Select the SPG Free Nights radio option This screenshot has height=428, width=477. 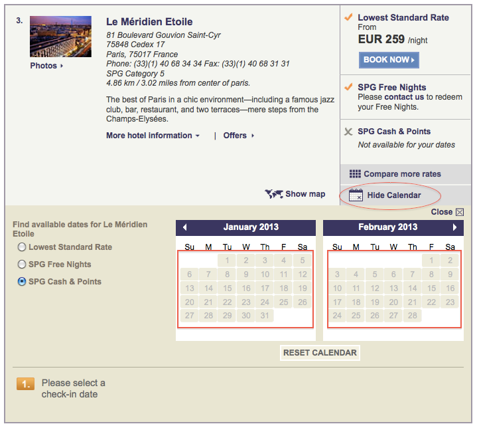tap(23, 265)
